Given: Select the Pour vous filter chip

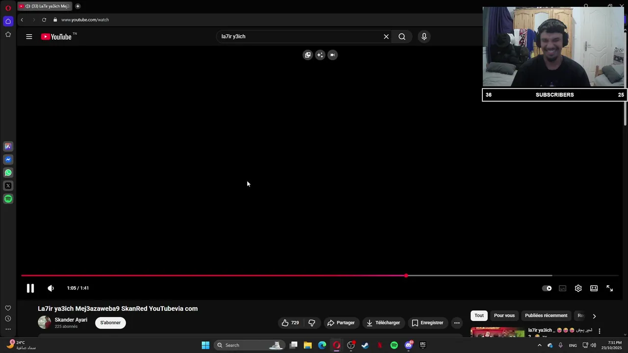Looking at the screenshot, I should pos(504,315).
